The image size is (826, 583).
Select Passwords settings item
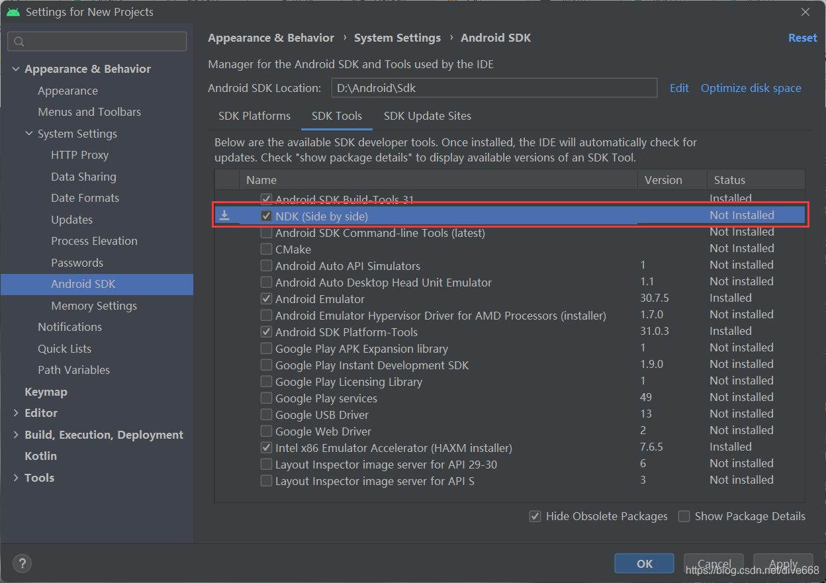click(x=77, y=263)
